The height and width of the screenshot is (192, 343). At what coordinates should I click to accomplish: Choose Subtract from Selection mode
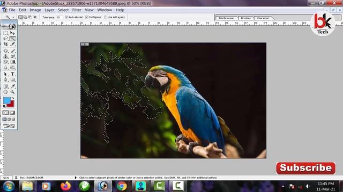point(30,17)
